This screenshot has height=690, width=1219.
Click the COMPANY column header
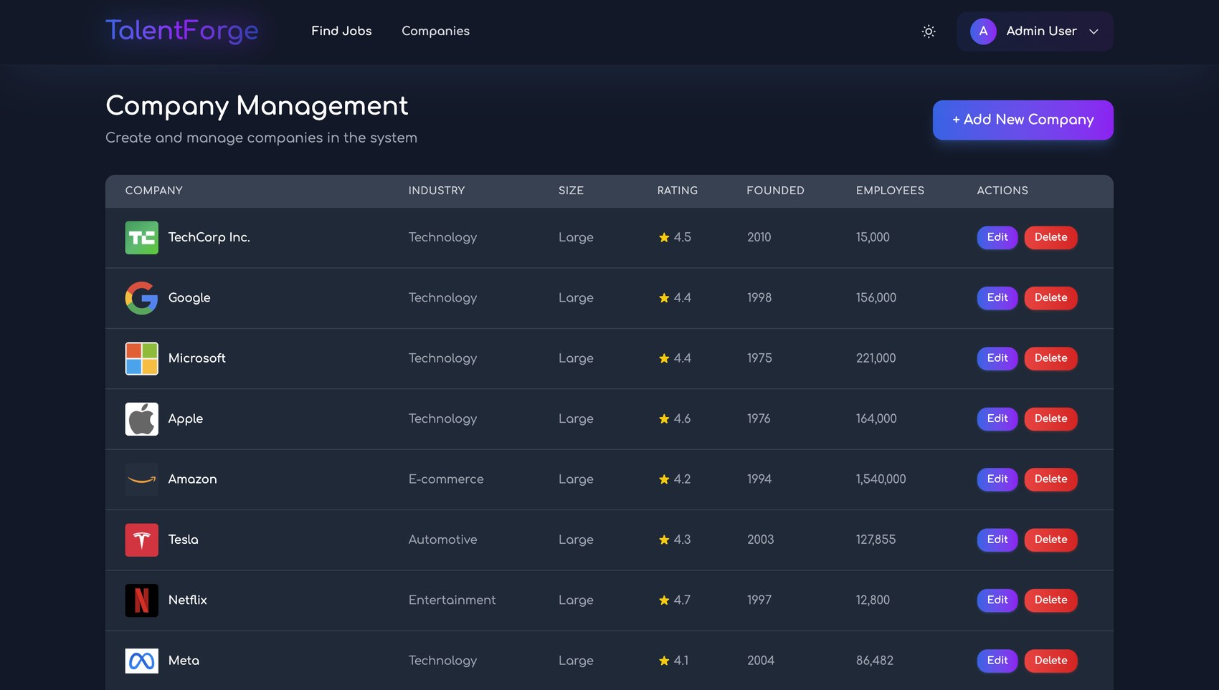coord(153,191)
